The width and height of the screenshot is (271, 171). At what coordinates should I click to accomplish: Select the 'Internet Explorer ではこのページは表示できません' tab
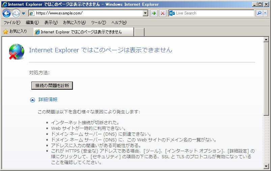pos(84,32)
